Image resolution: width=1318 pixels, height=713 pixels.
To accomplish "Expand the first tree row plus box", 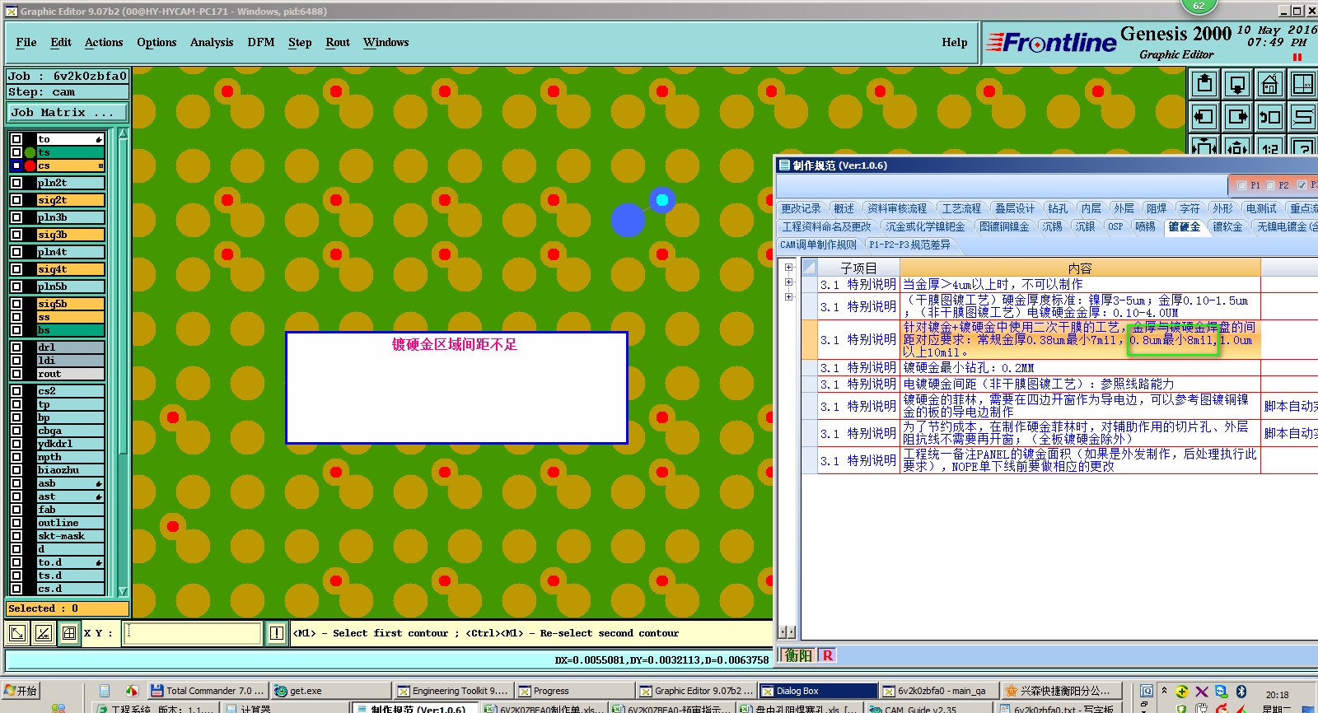I will tap(788, 268).
